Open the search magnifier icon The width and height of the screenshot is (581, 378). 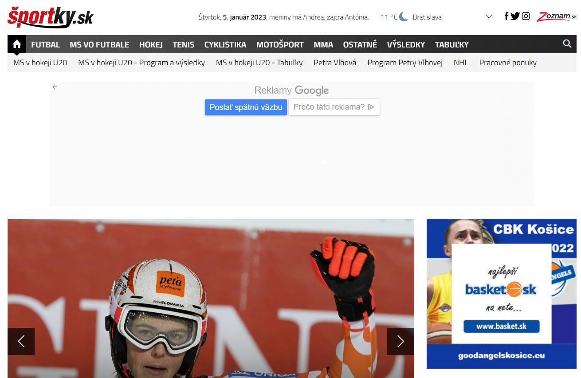[x=567, y=43]
